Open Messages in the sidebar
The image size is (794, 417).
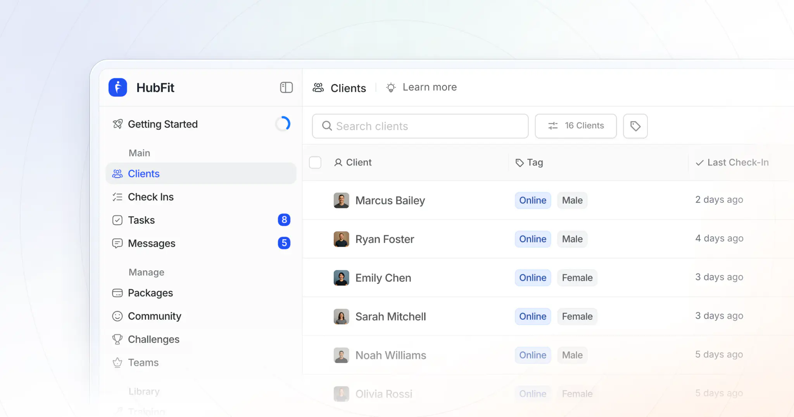(x=201, y=243)
